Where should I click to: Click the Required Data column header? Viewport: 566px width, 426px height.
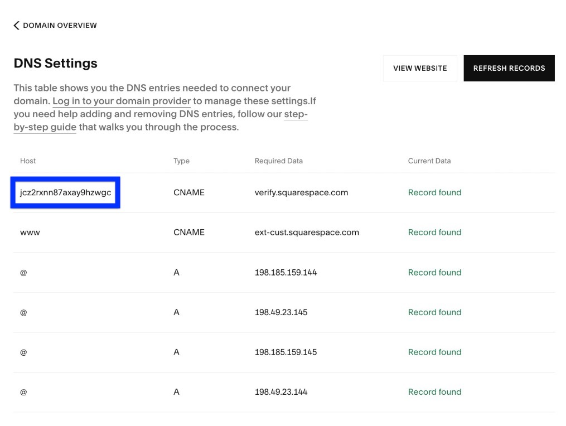pos(278,161)
